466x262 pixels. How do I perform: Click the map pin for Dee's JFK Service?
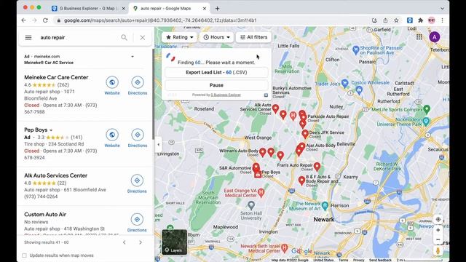tap(305, 134)
